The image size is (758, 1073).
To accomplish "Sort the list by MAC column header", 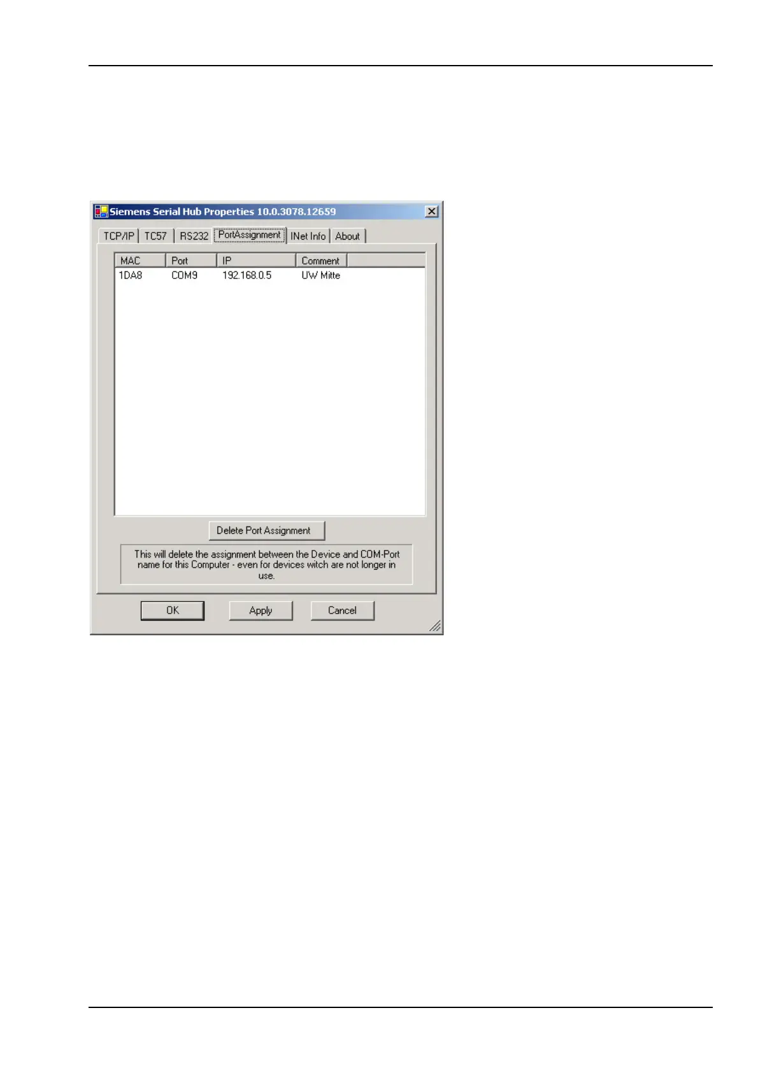I will [x=140, y=261].
